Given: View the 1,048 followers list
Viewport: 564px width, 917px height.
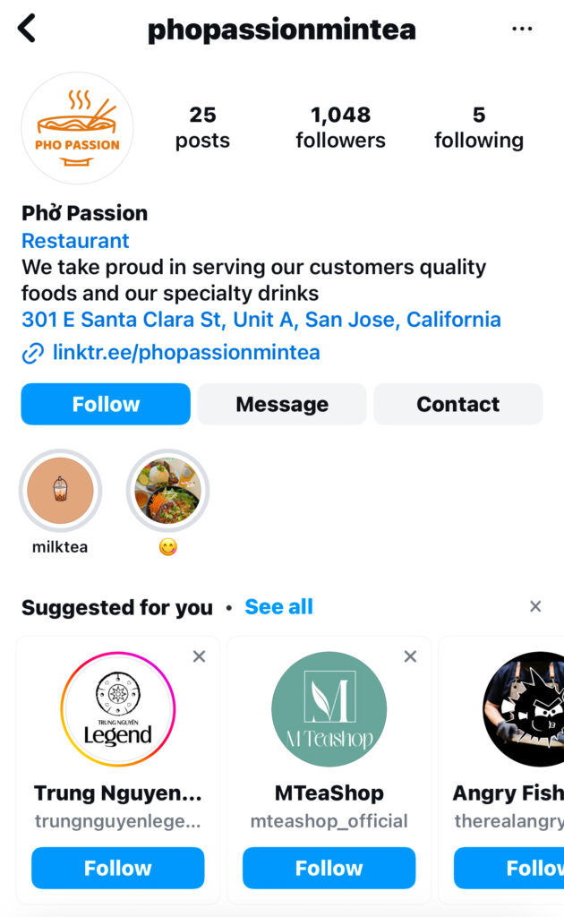Looking at the screenshot, I should [340, 127].
